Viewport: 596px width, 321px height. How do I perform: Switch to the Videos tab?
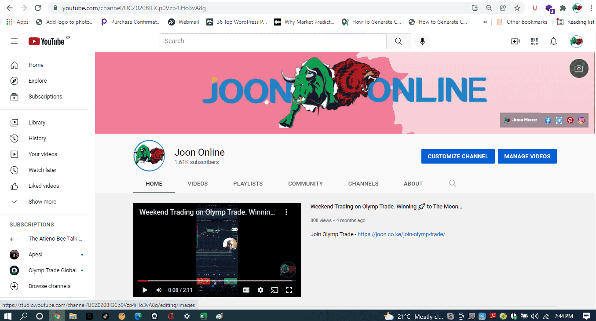point(197,183)
